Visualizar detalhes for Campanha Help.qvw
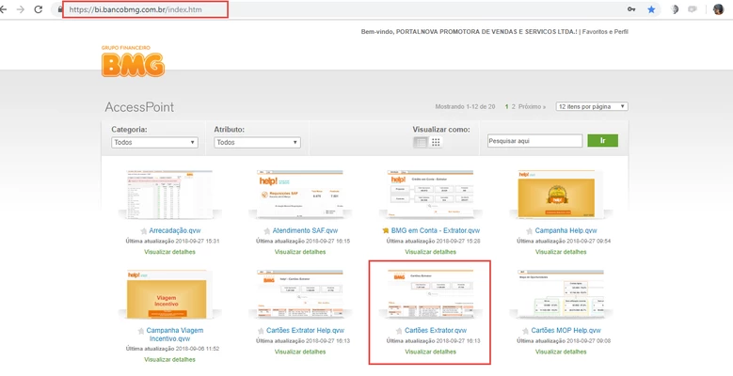 pos(561,252)
